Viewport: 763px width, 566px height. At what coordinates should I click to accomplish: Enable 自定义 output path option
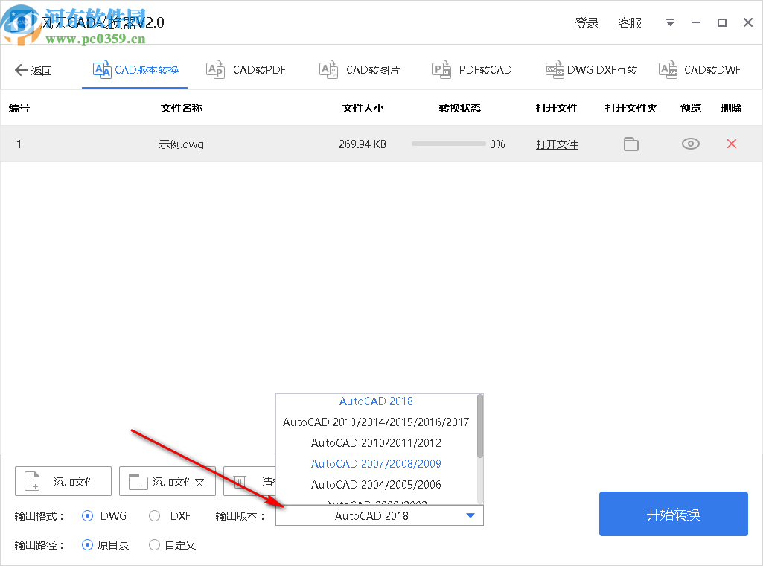point(154,544)
